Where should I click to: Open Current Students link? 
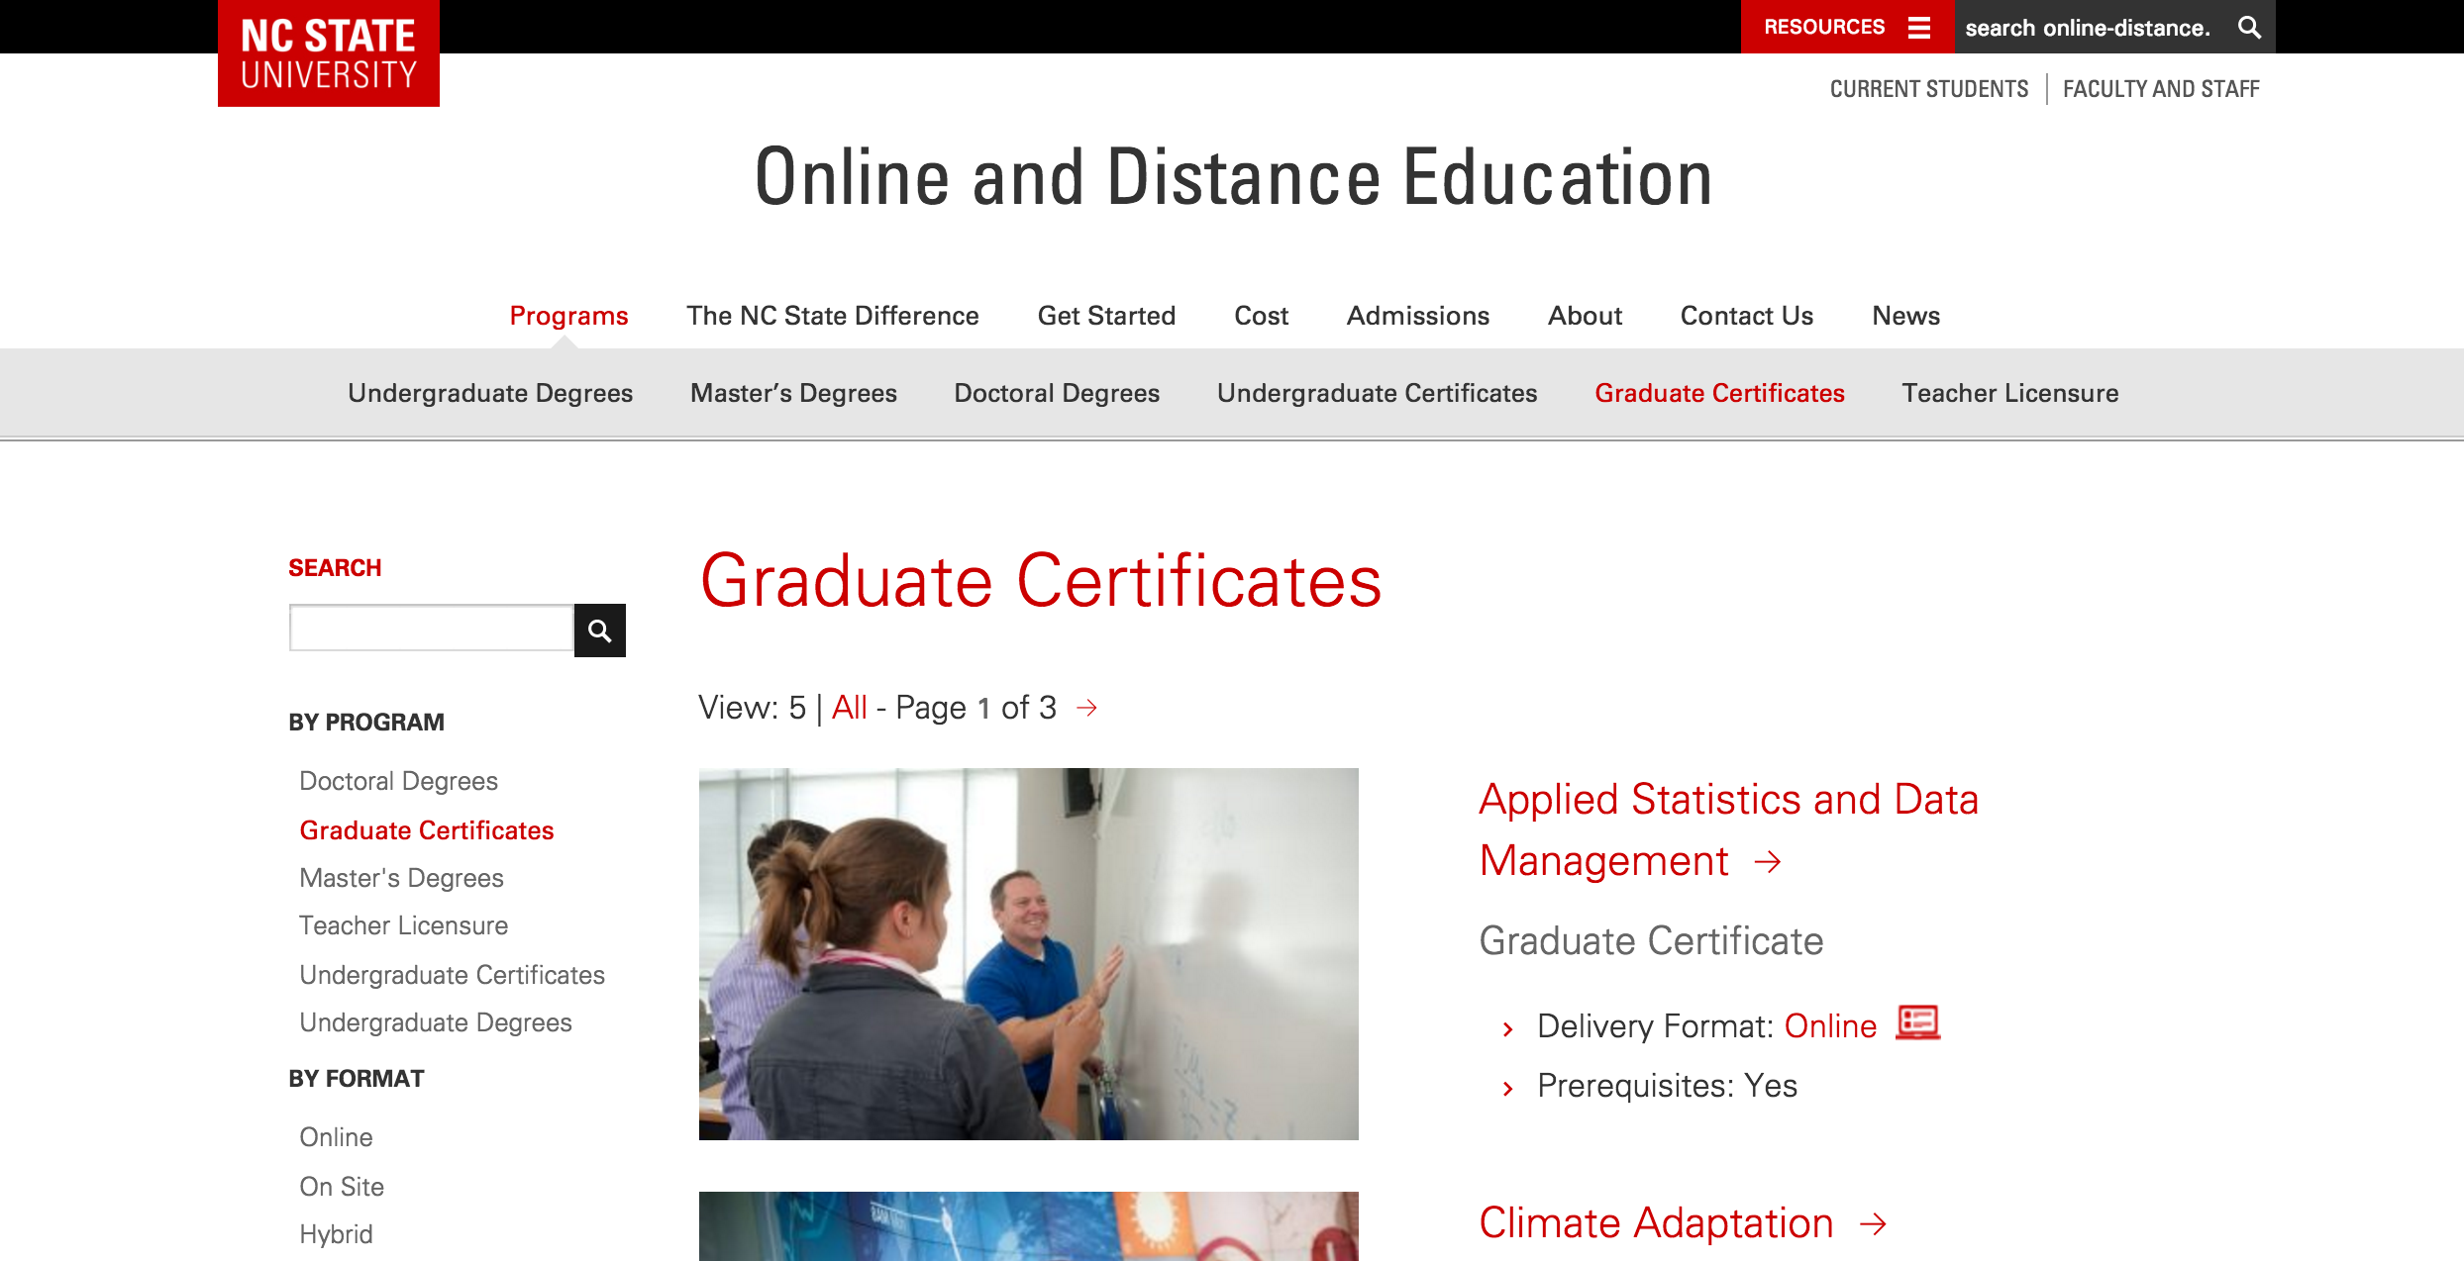[1929, 89]
